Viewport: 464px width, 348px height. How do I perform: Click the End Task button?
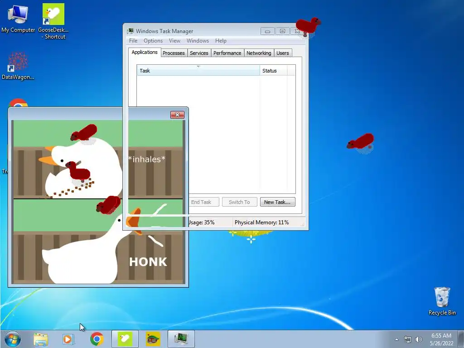pos(203,202)
